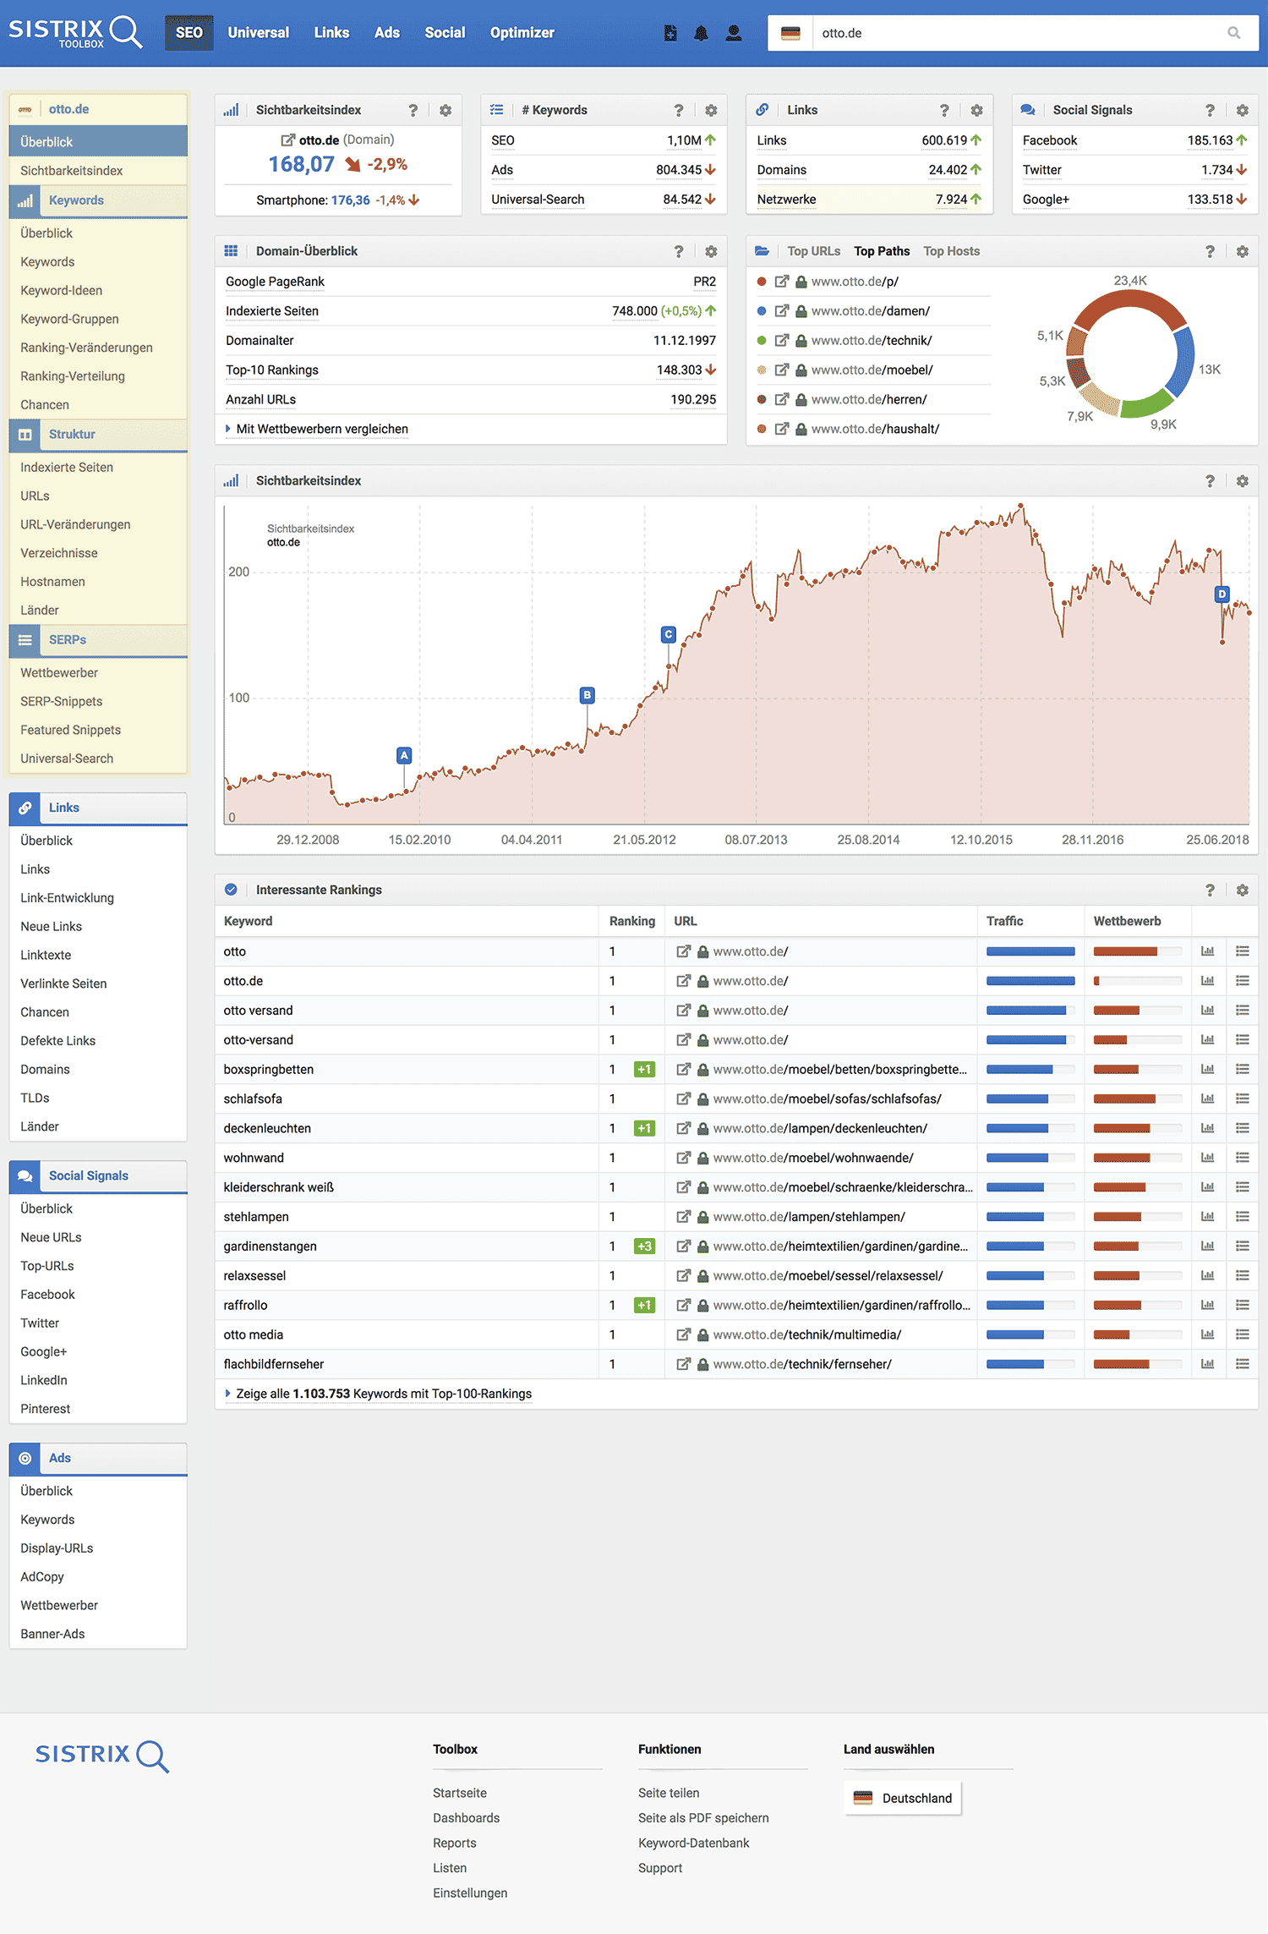Open the user account icon

pos(734,33)
